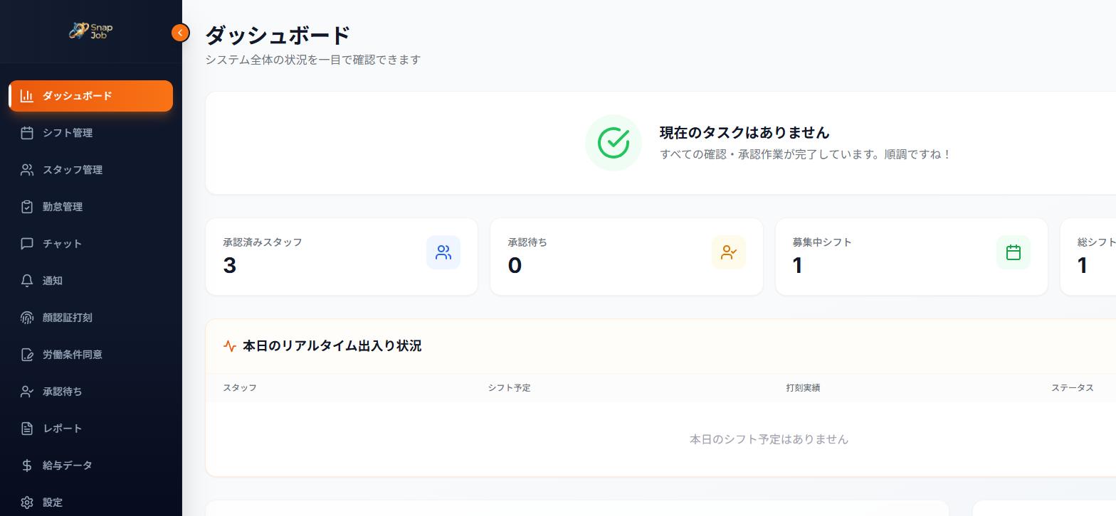Open the レポート page
Viewport: 1116px width, 516px height.
(90, 429)
